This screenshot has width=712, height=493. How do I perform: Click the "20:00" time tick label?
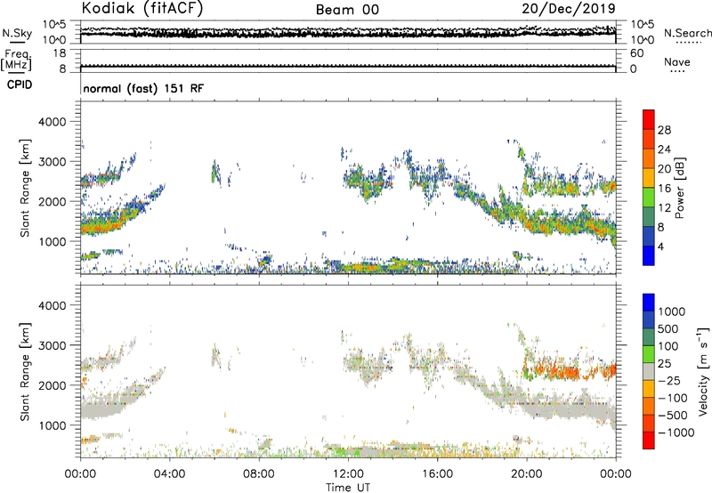click(x=527, y=474)
